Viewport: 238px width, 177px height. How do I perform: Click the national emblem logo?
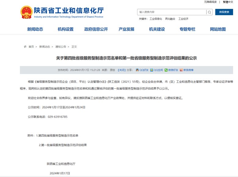[27, 12]
